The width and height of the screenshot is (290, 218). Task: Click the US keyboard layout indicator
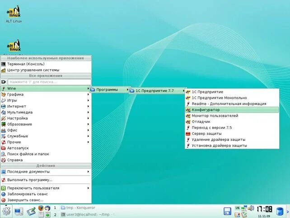coord(237,208)
